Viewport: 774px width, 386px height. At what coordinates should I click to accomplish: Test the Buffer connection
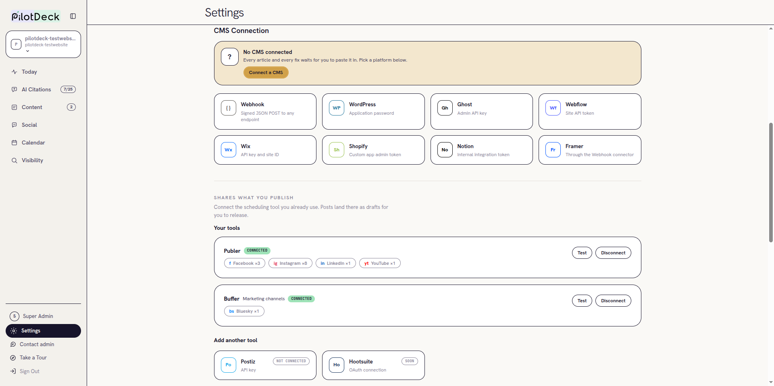582,301
